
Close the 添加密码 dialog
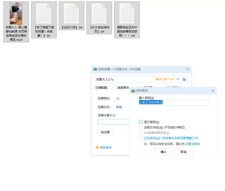[x=213, y=91]
